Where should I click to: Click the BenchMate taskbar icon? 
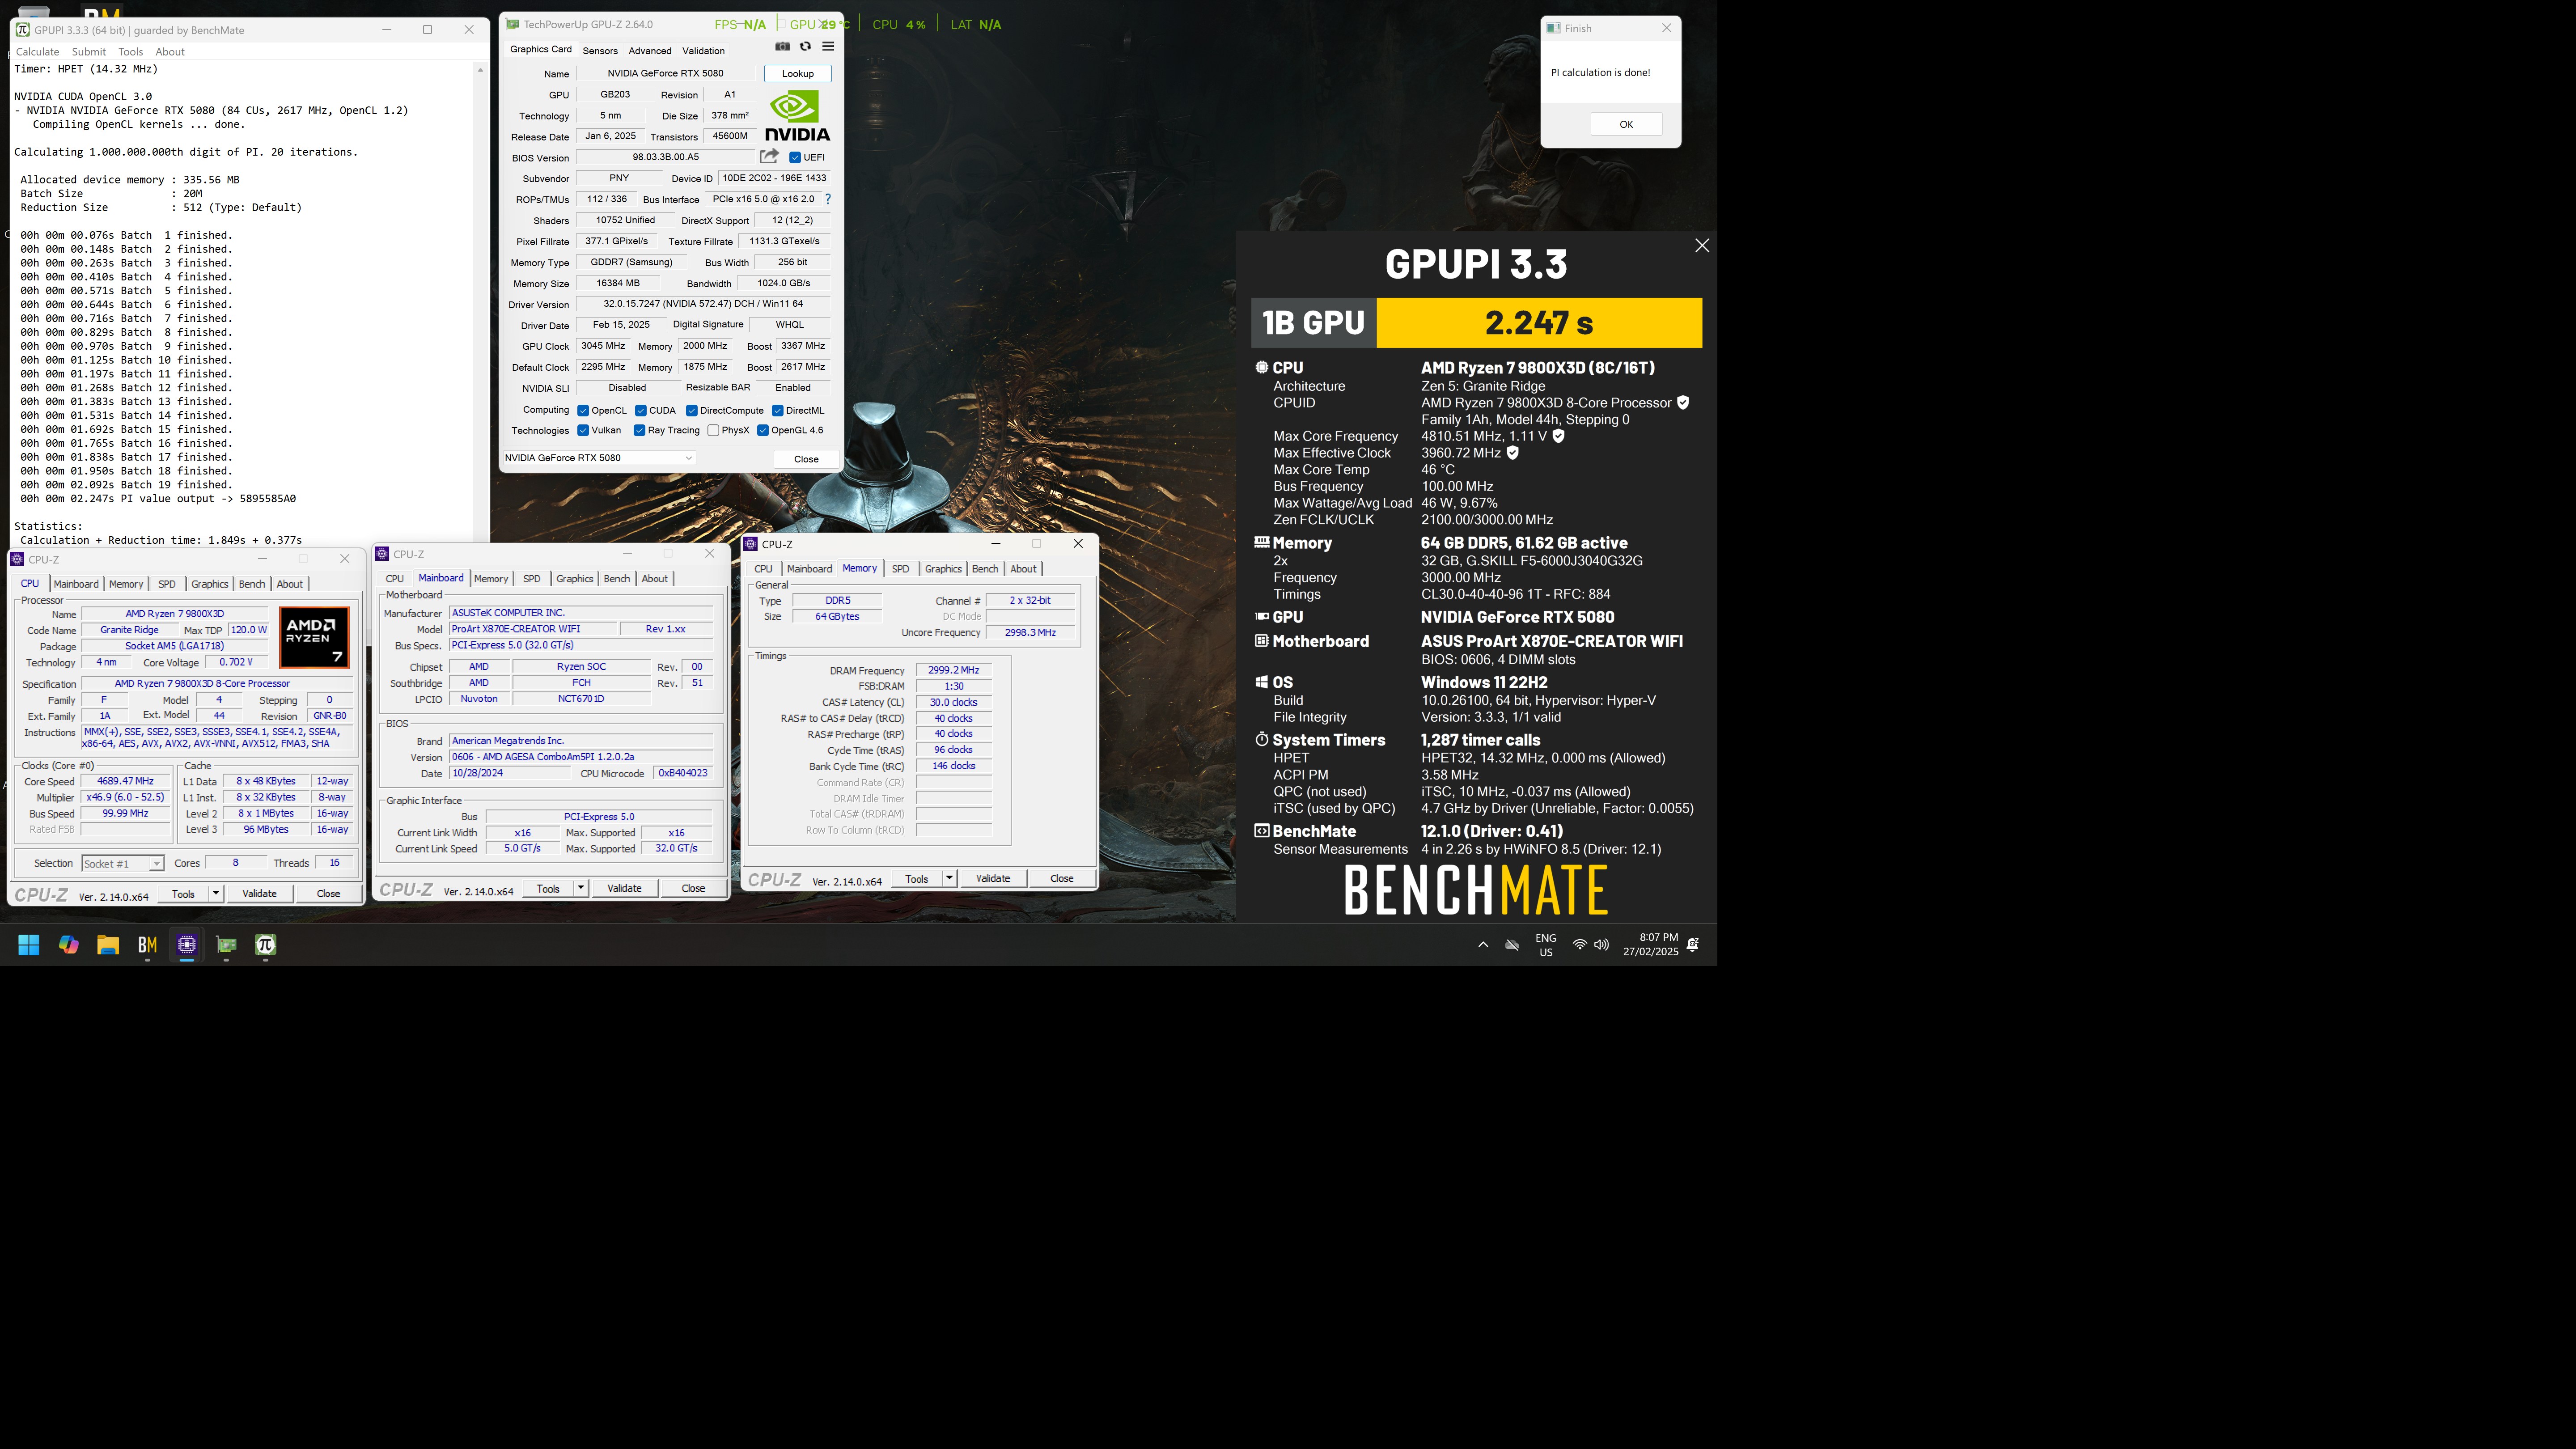147,944
